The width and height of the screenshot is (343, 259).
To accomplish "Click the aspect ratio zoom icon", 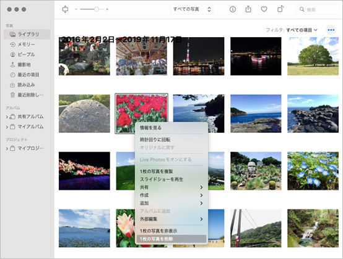I will (x=65, y=9).
